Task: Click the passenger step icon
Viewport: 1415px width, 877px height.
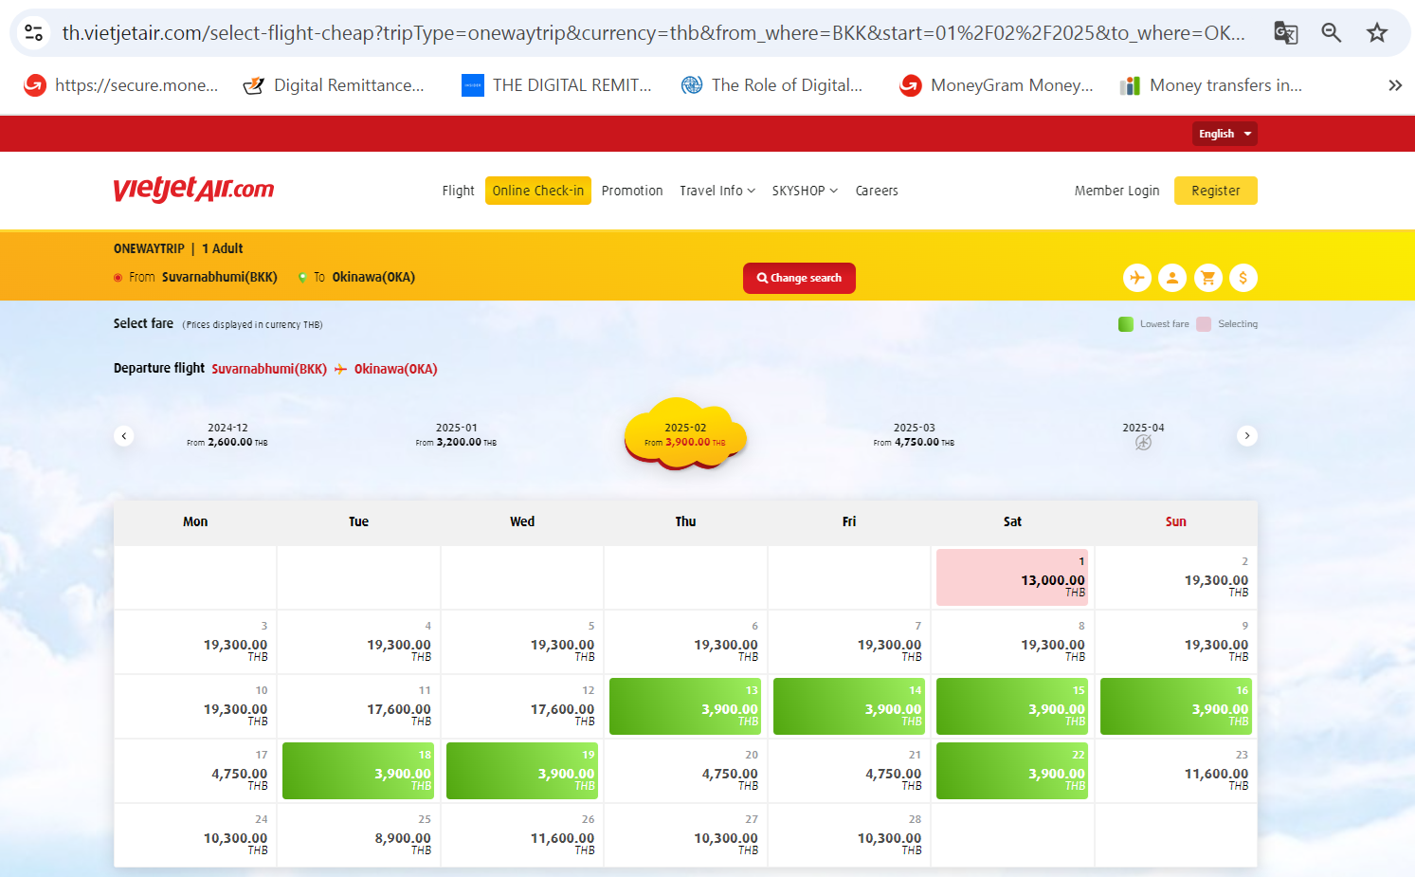Action: [1172, 278]
